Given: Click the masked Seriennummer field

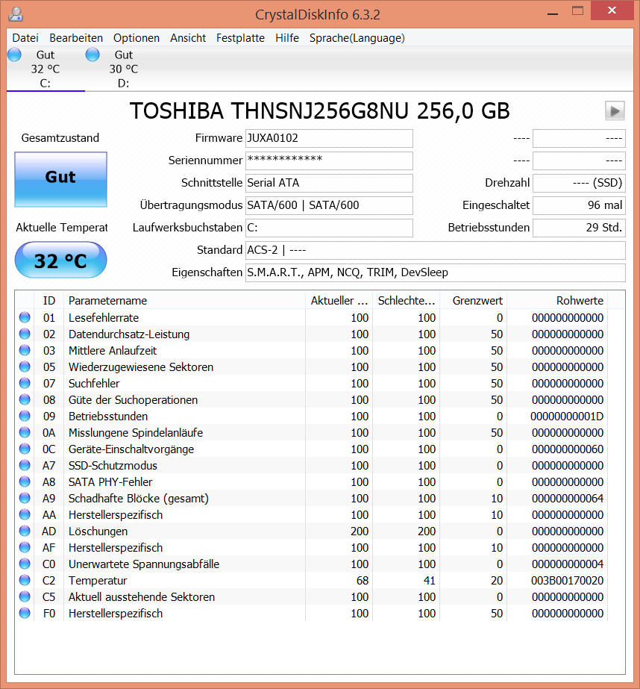Looking at the screenshot, I should 329,160.
